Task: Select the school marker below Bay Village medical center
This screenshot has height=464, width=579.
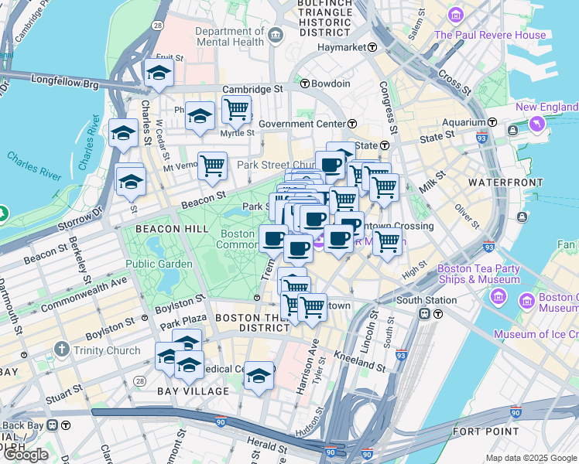Action: [259, 377]
